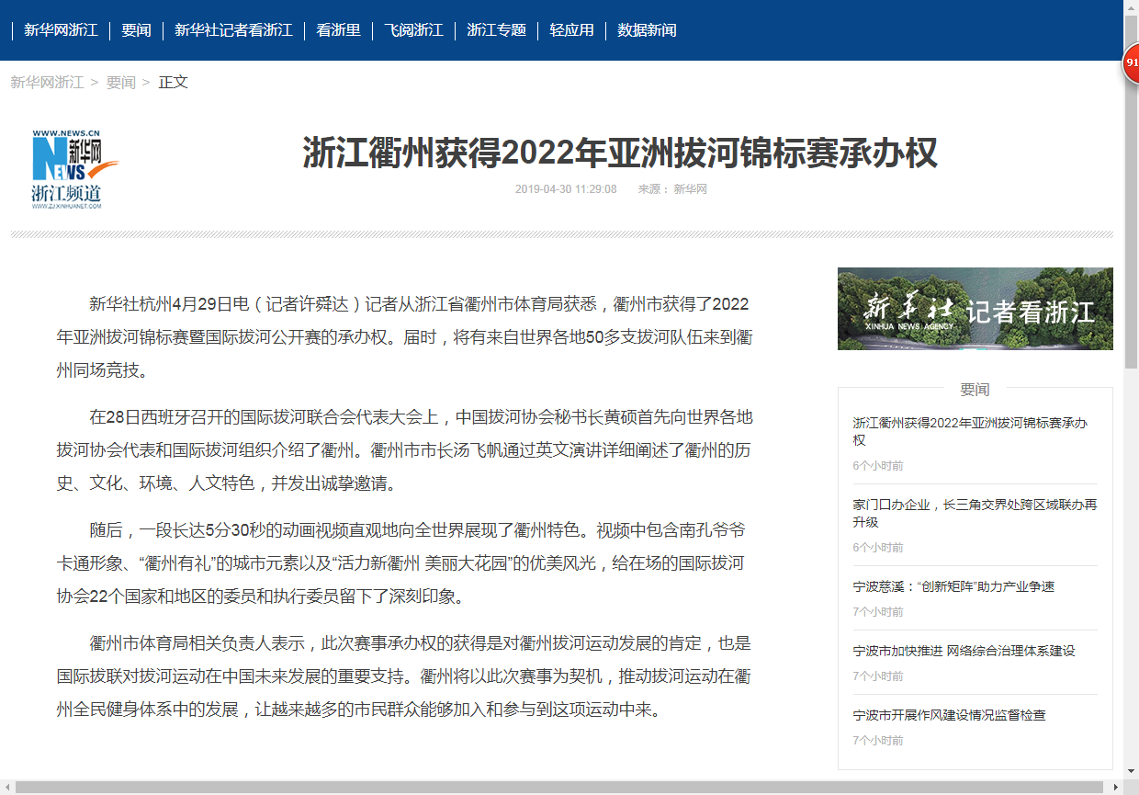Open sidebar article 家门口办企业 长三角交界处跨区域联办再升级

[974, 513]
